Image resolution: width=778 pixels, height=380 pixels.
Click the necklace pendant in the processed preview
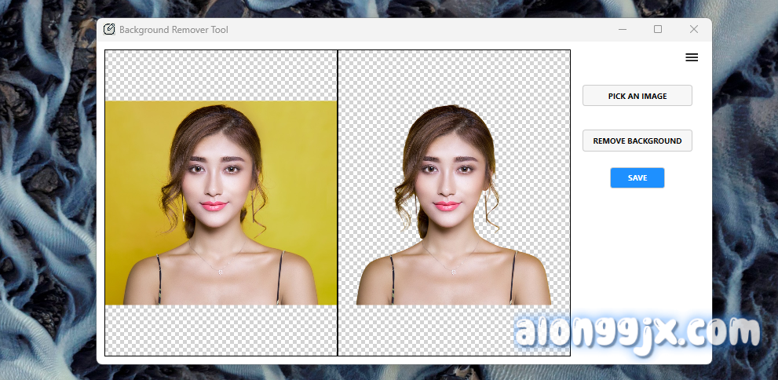click(454, 272)
